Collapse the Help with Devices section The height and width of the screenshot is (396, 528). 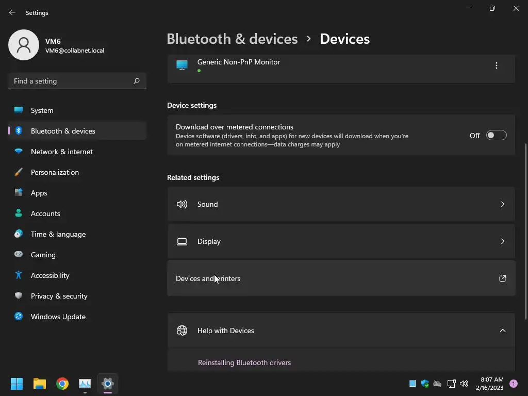[502, 331]
